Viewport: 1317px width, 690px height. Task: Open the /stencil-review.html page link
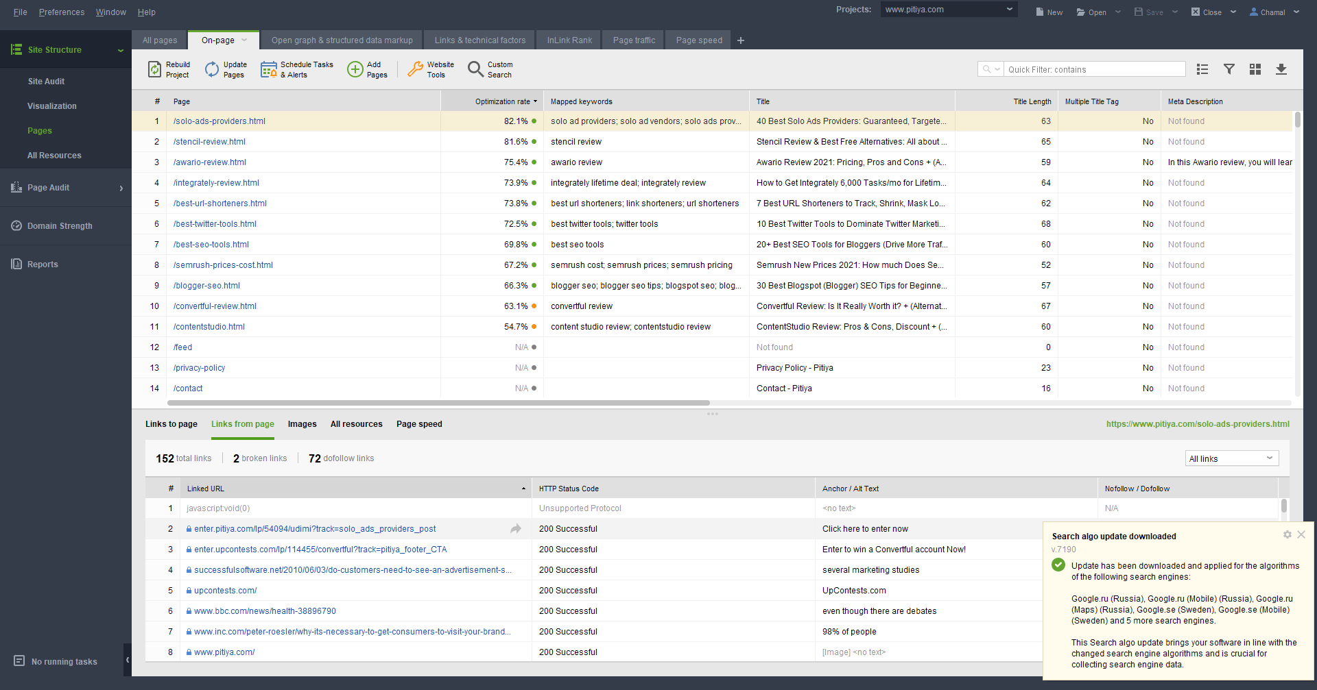(209, 142)
